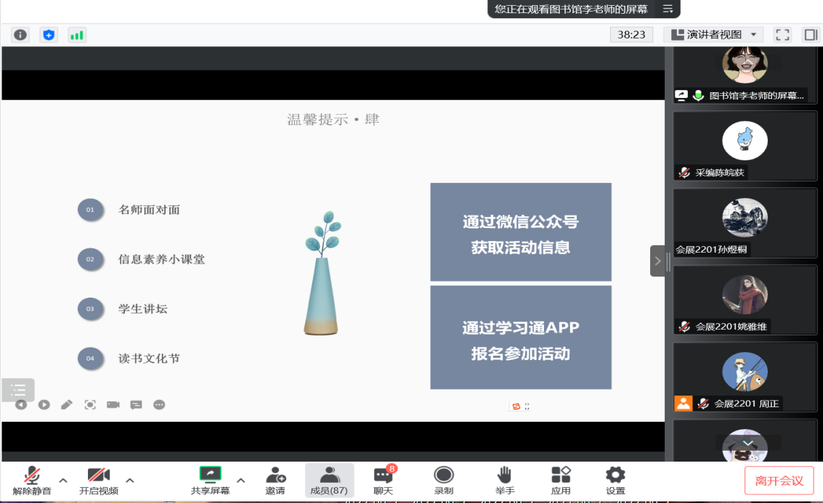Start recording (录制) the meeting

coord(443,480)
